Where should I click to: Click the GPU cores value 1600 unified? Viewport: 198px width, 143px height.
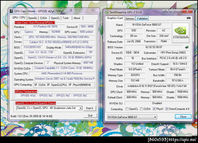pyautogui.click(x=86, y=32)
